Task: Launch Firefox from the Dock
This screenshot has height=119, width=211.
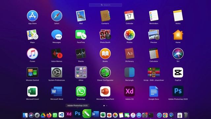Action: [49, 115]
